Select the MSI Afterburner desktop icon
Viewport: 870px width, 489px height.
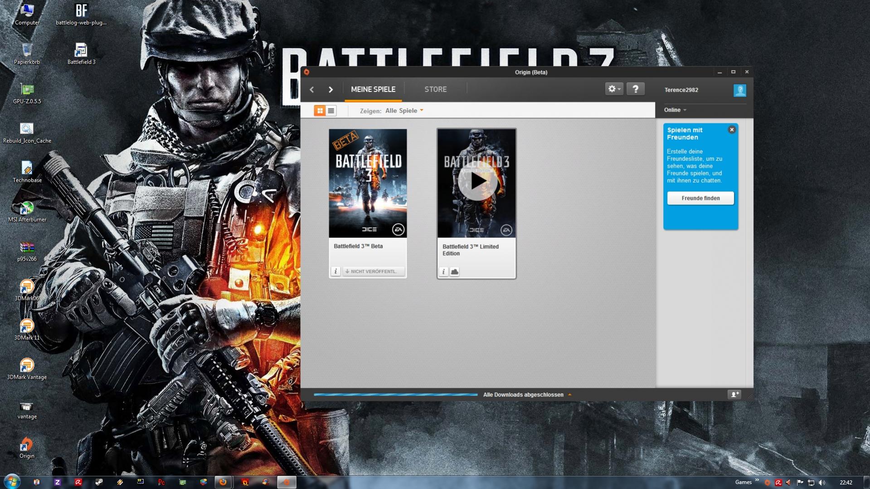click(27, 212)
